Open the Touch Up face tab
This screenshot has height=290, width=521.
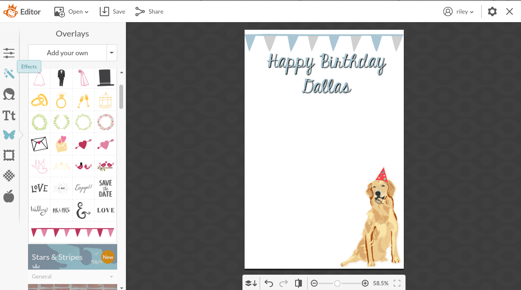9,94
